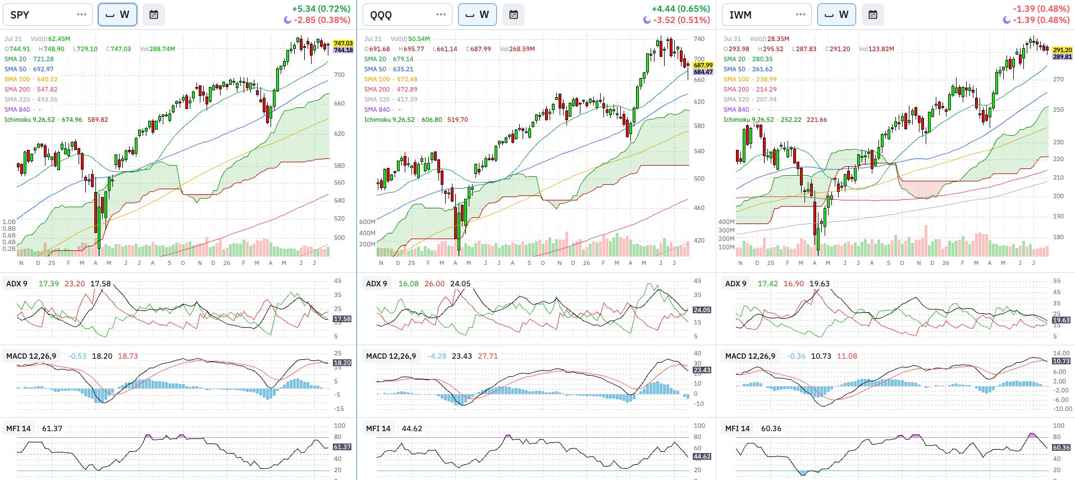Select the QQQ daily change +4.44 (0.65%)
The height and width of the screenshot is (480, 1075).
680,9
